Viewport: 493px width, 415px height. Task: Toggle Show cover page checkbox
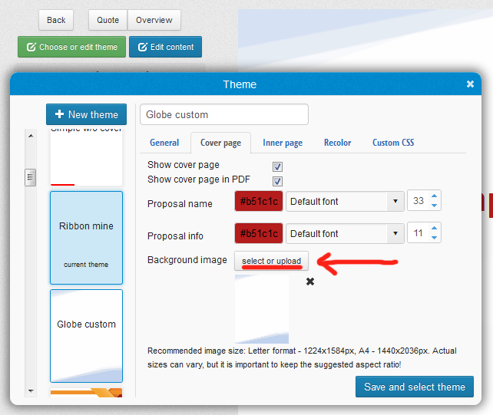click(278, 166)
